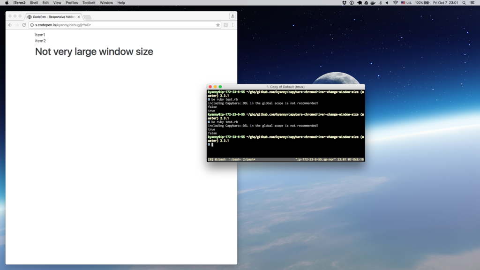This screenshot has width=480, height=270.
Task: Click the Evernote elephant menu bar icon
Action: tap(359, 3)
